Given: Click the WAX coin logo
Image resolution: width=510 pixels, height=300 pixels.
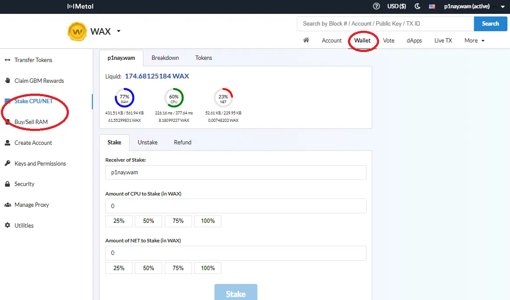Looking at the screenshot, I should [77, 32].
